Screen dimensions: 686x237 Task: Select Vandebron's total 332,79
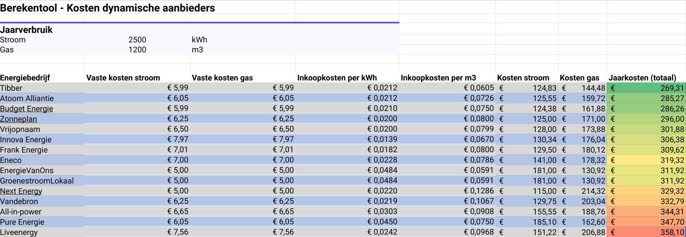(x=646, y=201)
